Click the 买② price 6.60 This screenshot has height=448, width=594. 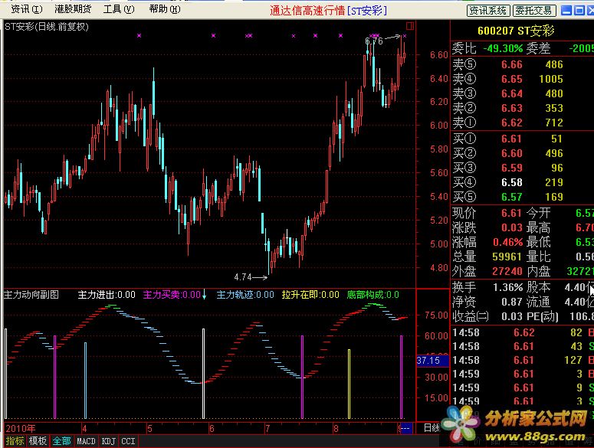(512, 153)
